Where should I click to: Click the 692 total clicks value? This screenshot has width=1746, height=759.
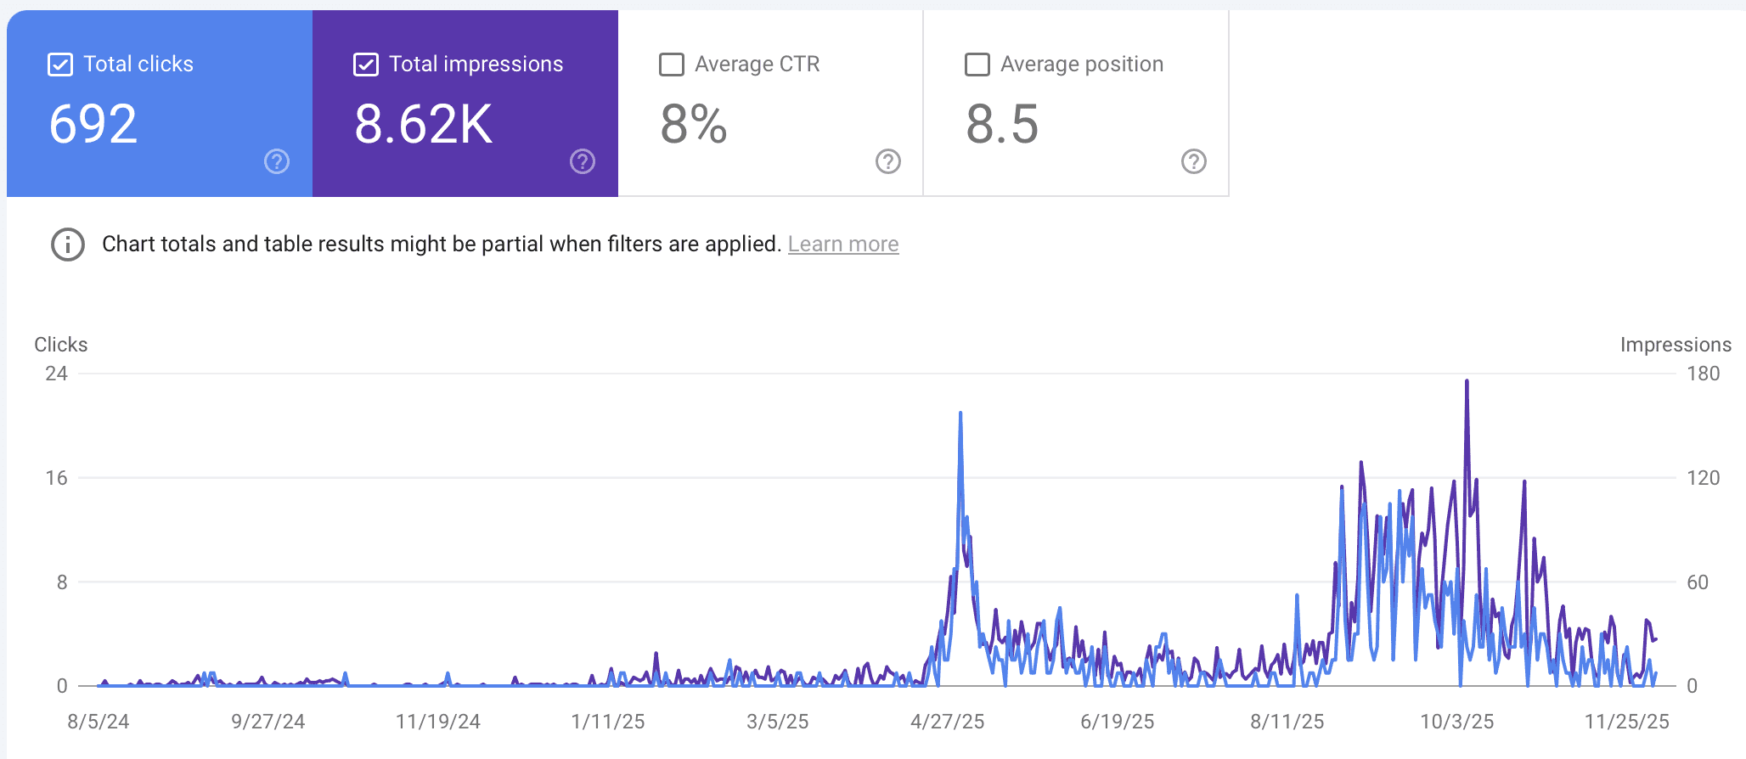tap(93, 124)
